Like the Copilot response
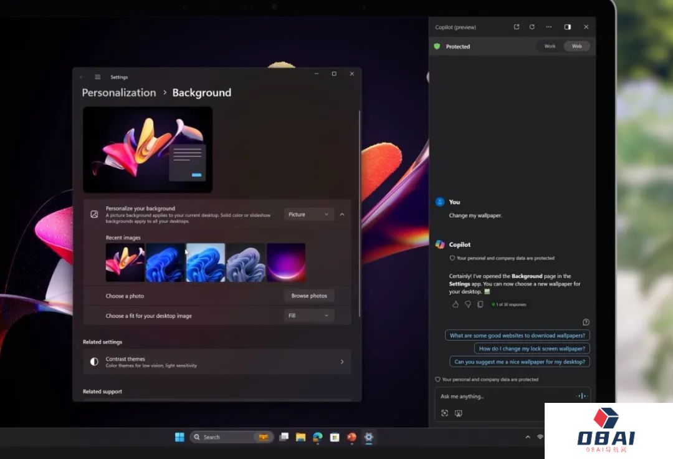Screen dimensions: 673x459 [456, 304]
